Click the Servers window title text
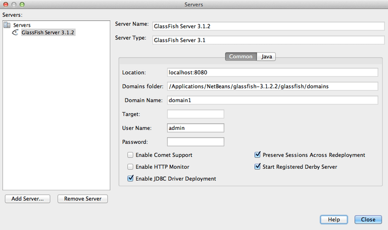Image resolution: width=388 pixels, height=230 pixels. click(193, 5)
